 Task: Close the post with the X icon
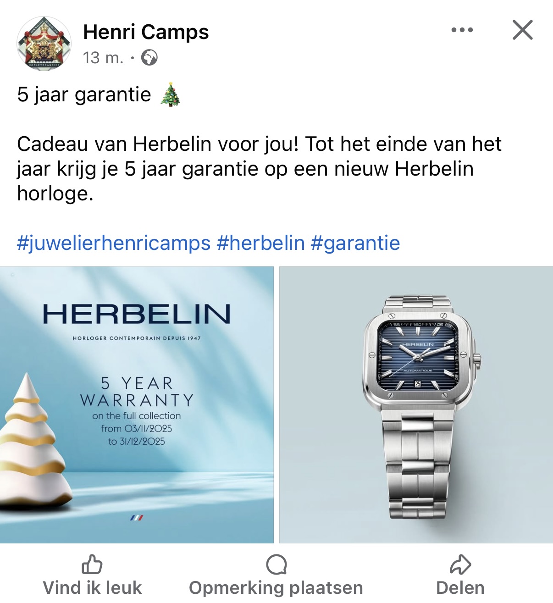[522, 30]
